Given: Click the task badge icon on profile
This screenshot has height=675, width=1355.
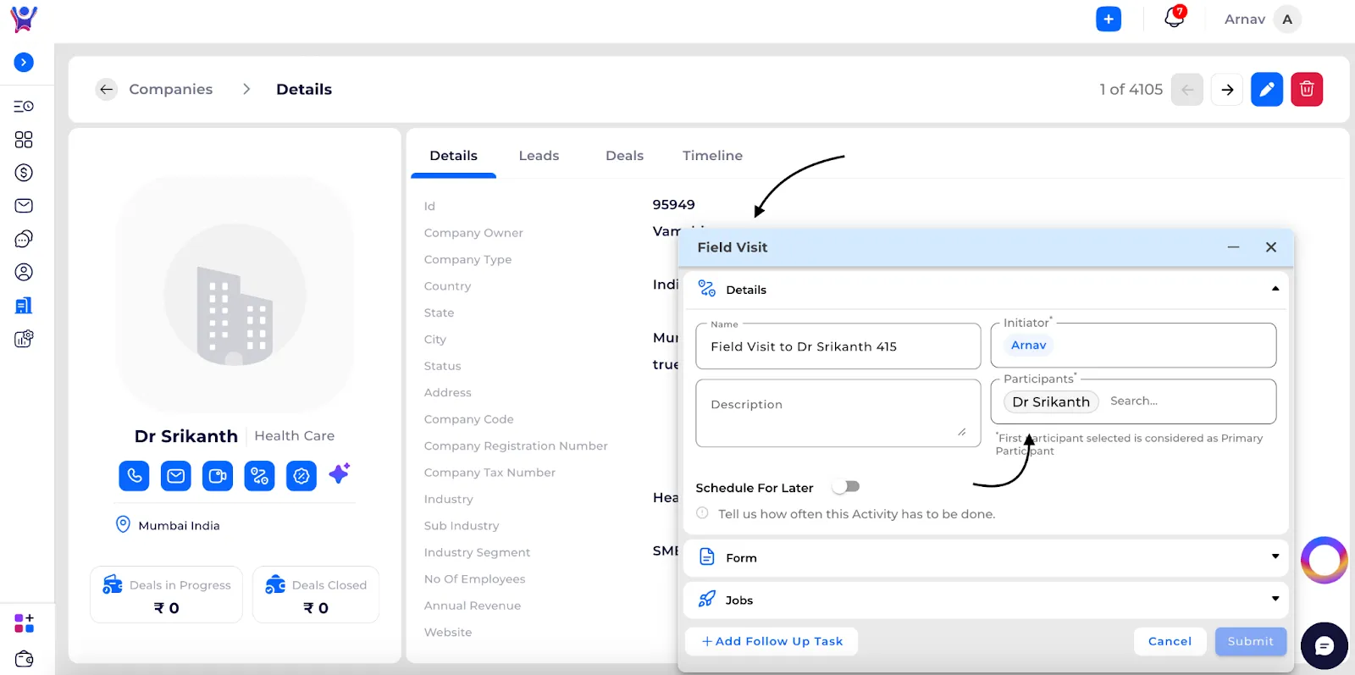Looking at the screenshot, I should [x=301, y=475].
